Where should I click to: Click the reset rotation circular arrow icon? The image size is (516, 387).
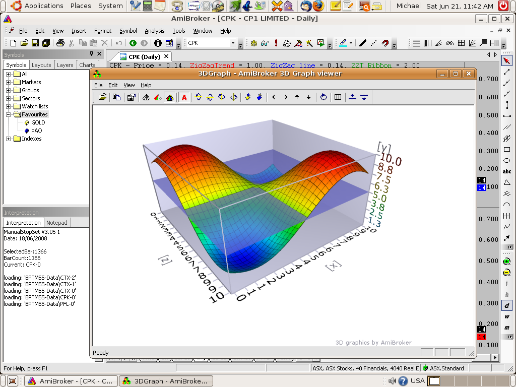pos(324,97)
